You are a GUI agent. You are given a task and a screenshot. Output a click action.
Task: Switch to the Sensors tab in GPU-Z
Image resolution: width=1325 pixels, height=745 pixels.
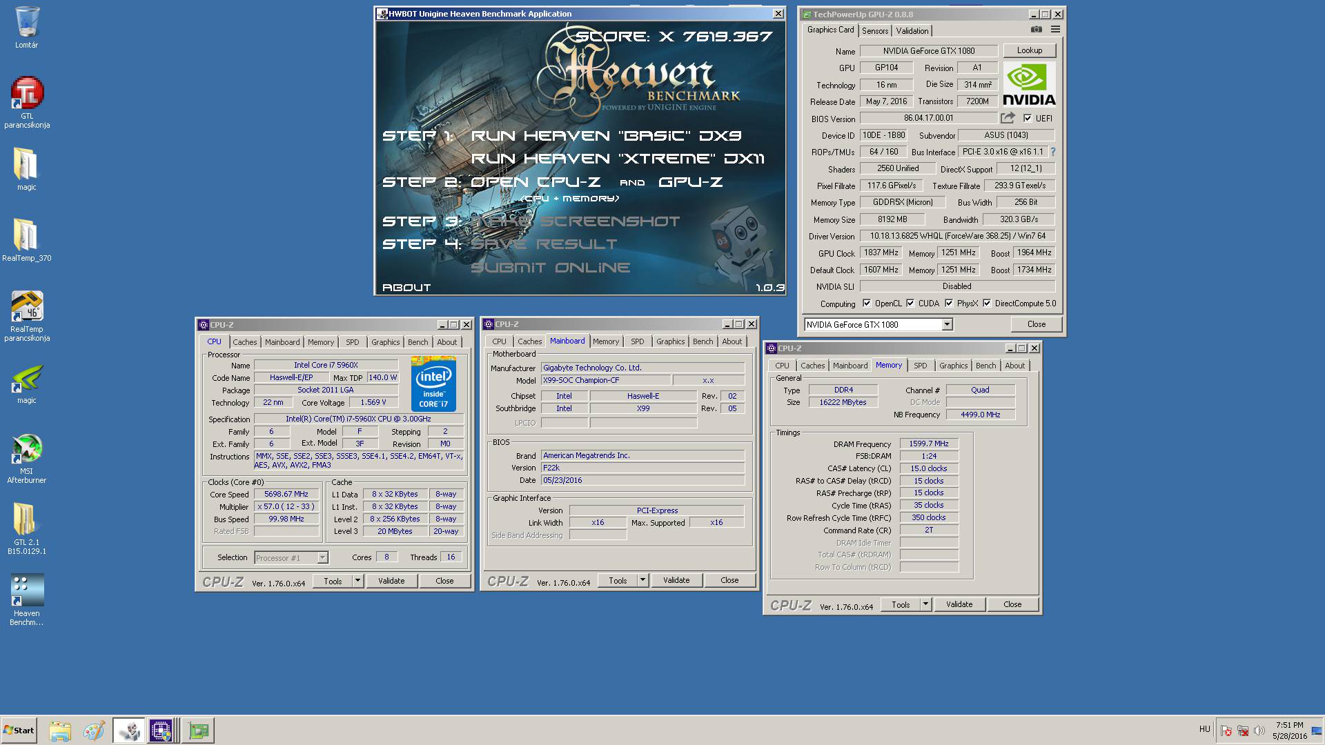pos(874,31)
